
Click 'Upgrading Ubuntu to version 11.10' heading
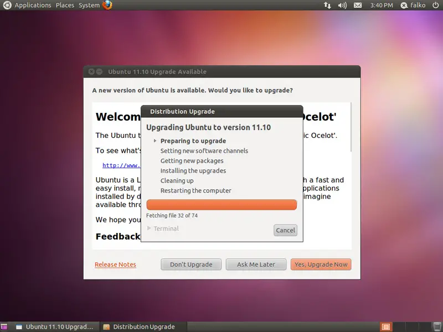209,127
